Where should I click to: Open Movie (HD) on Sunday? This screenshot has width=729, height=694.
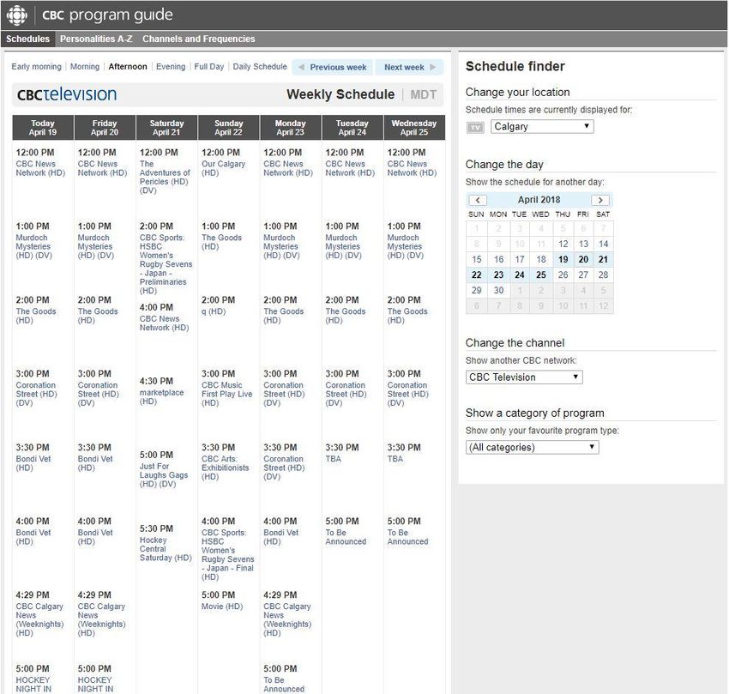click(222, 606)
